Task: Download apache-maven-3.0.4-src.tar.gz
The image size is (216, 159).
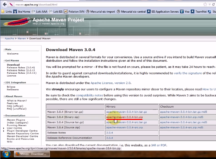Action: click(127, 122)
